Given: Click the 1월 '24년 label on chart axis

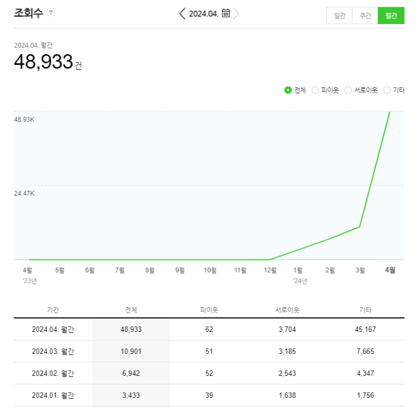Looking at the screenshot, I should [x=300, y=276].
